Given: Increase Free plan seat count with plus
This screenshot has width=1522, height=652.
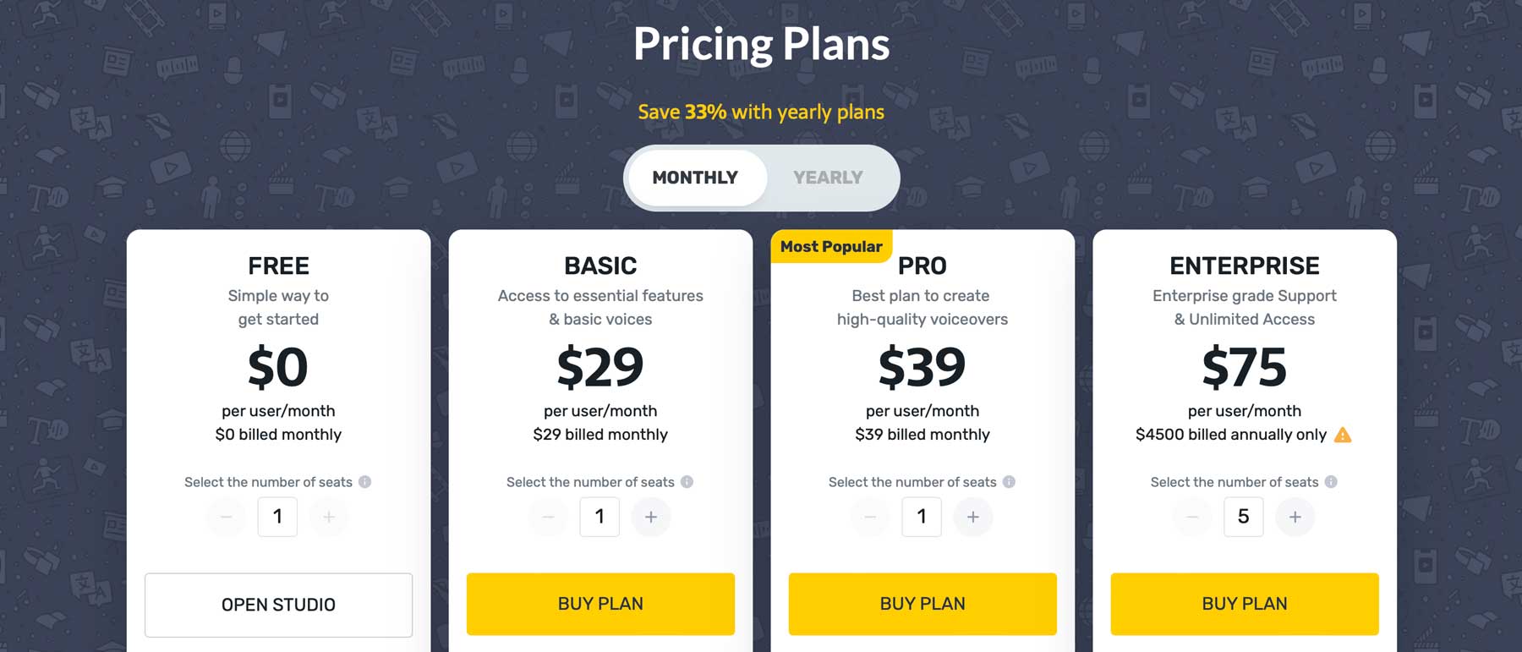Looking at the screenshot, I should coord(329,517).
